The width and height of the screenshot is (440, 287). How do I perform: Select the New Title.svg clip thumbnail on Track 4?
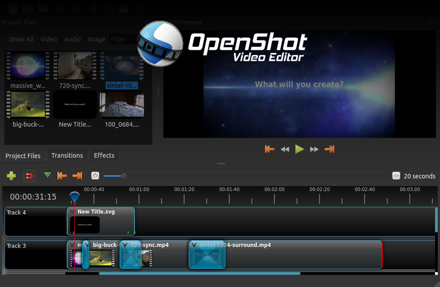[85, 225]
